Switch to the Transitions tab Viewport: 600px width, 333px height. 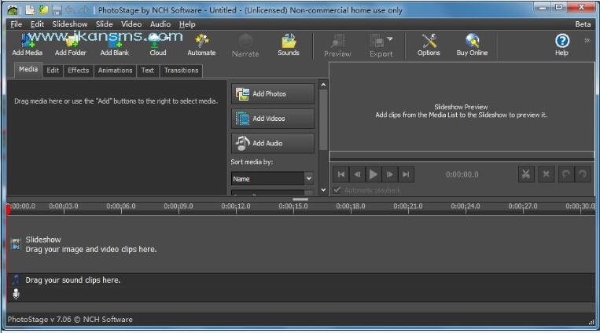(182, 71)
